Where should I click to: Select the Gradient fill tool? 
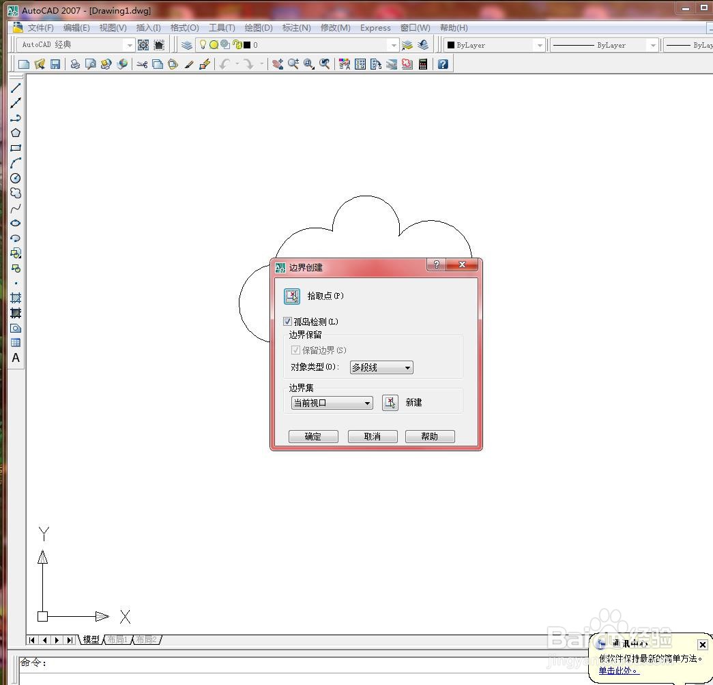(16, 313)
